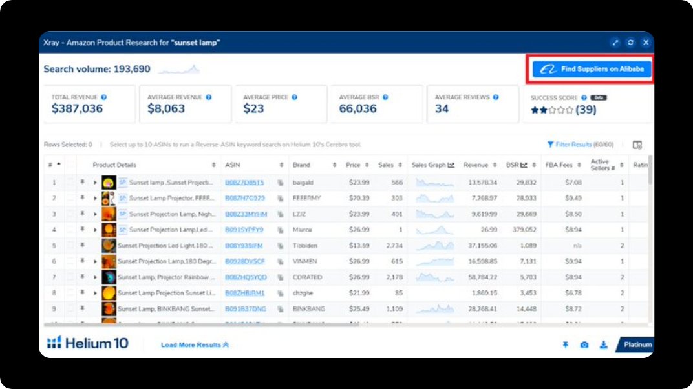Select checkbox for baigald row
693x389 pixels.
pos(70,182)
